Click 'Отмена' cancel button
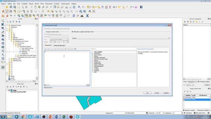 (157, 93)
